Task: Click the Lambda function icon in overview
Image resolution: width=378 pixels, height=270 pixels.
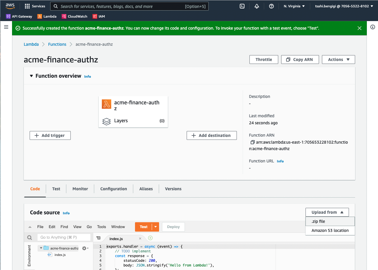Action: [107, 104]
